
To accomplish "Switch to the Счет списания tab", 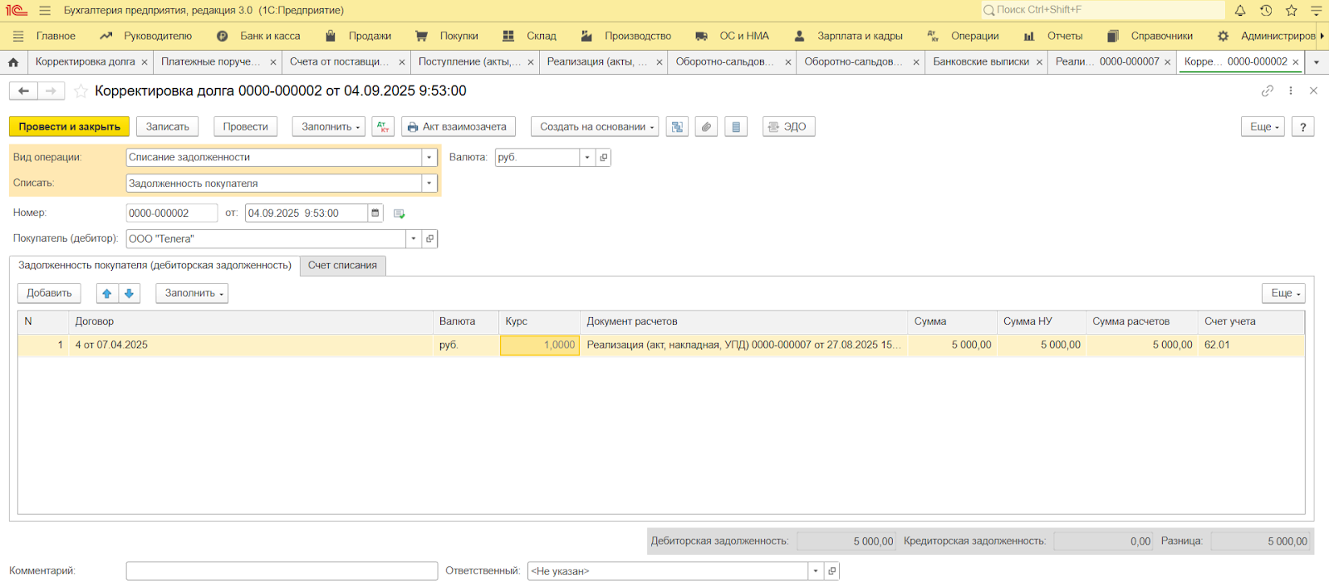I will 342,266.
